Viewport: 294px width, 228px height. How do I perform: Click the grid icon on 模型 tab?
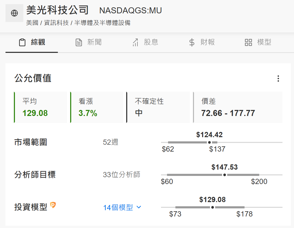[x=248, y=42]
